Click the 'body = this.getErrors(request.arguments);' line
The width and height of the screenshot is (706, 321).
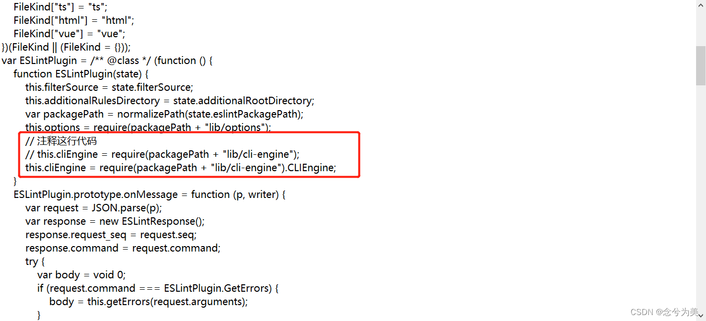[x=148, y=302]
